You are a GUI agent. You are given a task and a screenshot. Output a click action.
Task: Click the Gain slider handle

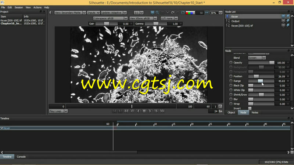107,24
